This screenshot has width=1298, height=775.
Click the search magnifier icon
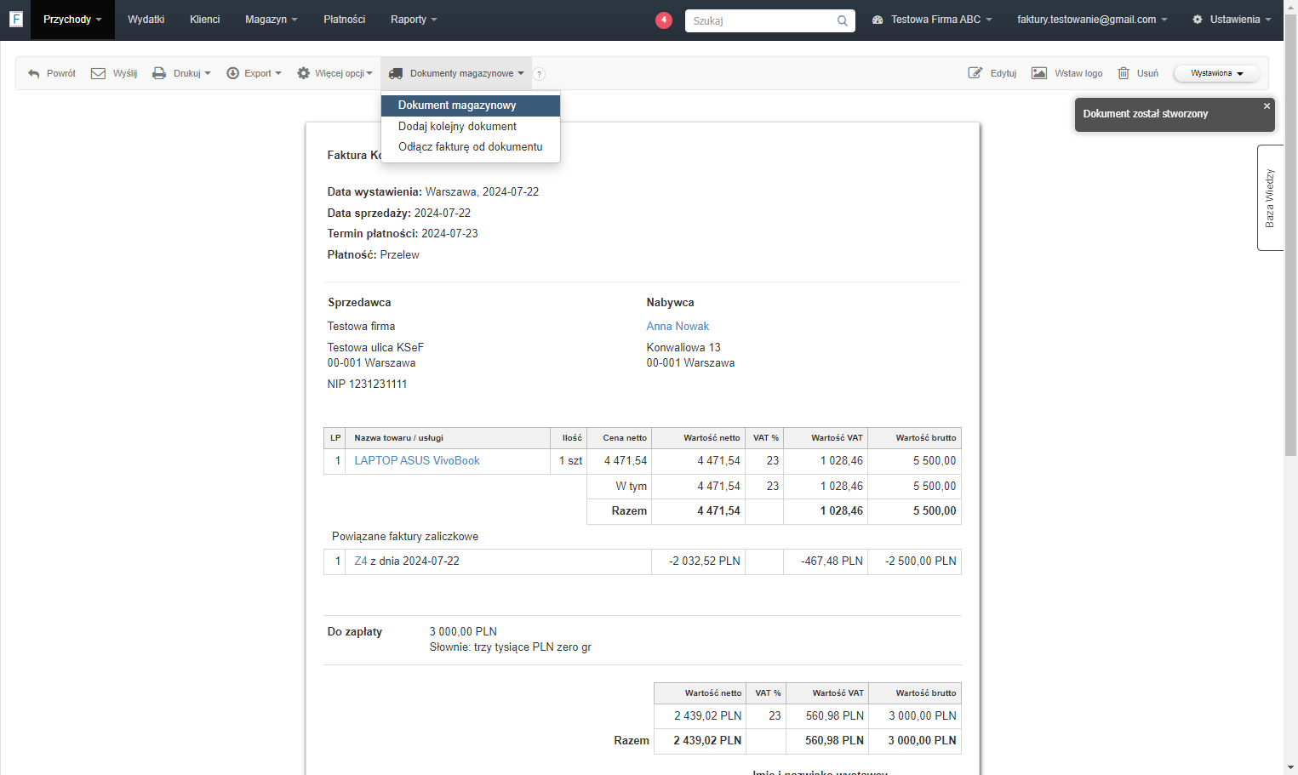point(842,20)
